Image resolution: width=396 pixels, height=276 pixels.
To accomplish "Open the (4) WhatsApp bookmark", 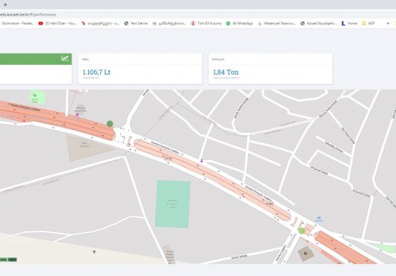I will point(239,23).
